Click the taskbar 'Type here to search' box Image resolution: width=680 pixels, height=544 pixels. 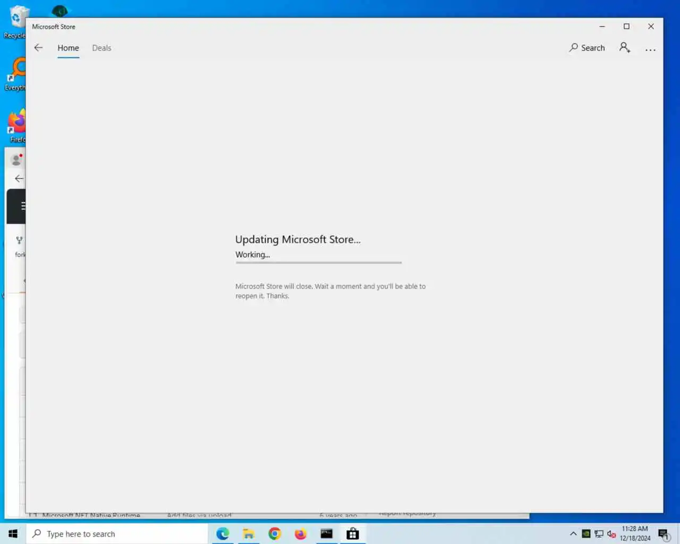[117, 534]
